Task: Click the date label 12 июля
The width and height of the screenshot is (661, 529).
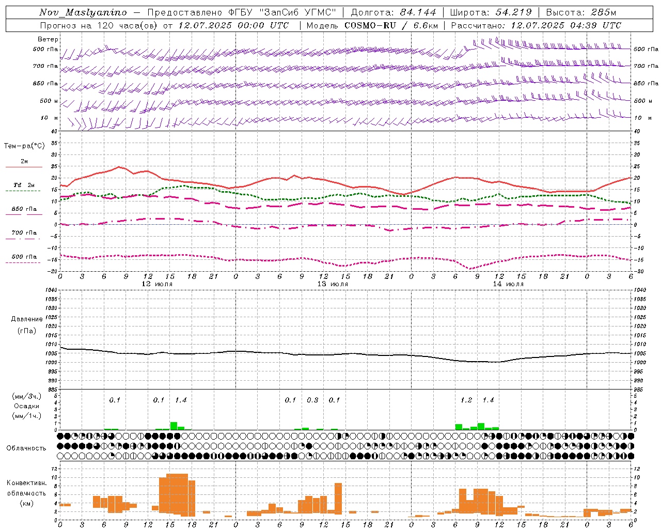Action: 158,284
